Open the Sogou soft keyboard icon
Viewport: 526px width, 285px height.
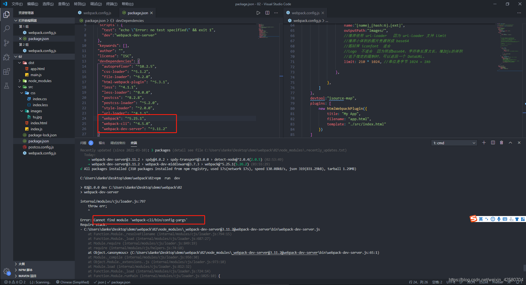(505, 219)
